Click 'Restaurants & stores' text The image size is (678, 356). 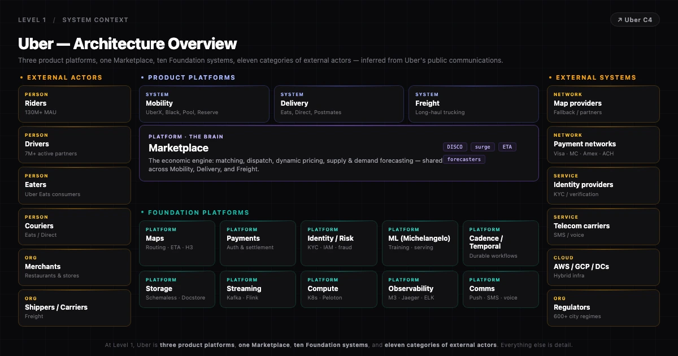52,276
